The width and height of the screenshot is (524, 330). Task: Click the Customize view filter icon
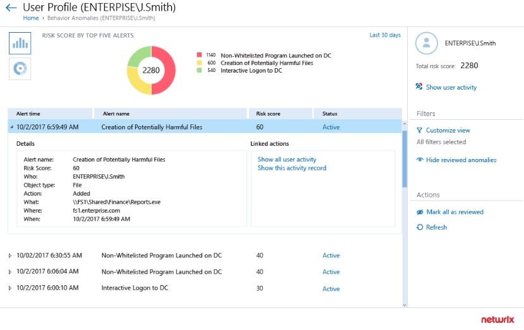(420, 130)
